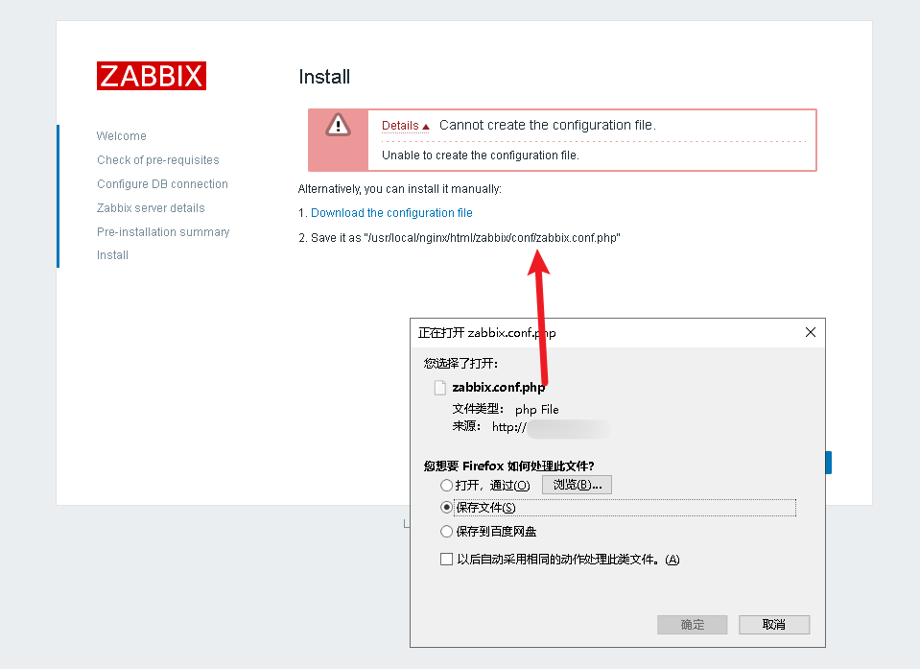Click 'Unable to create the configuration file.' detail text
Viewport: 920px width, 669px height.
481,155
